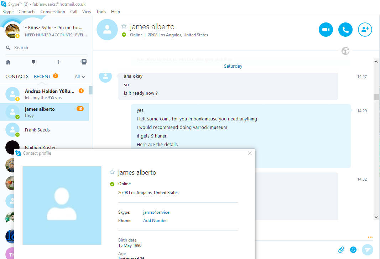Click the sender avatar beside 'aha okay'

click(105, 77)
